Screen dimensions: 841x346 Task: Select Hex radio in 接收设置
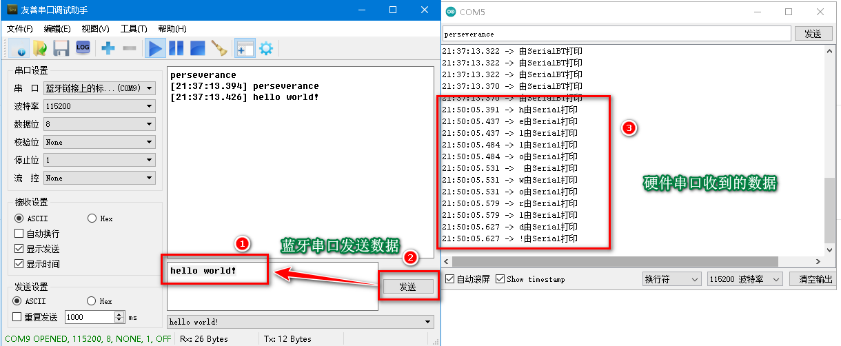click(x=92, y=218)
